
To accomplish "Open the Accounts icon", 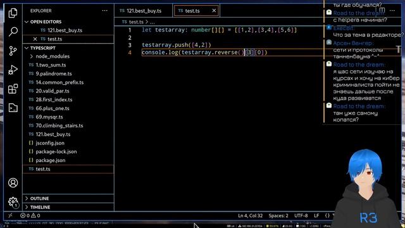I will pos(13,183).
